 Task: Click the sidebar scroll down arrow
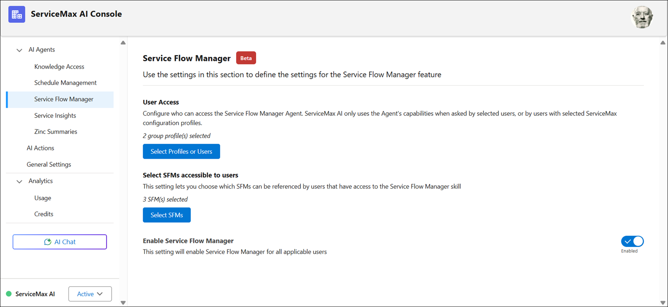[x=123, y=303]
